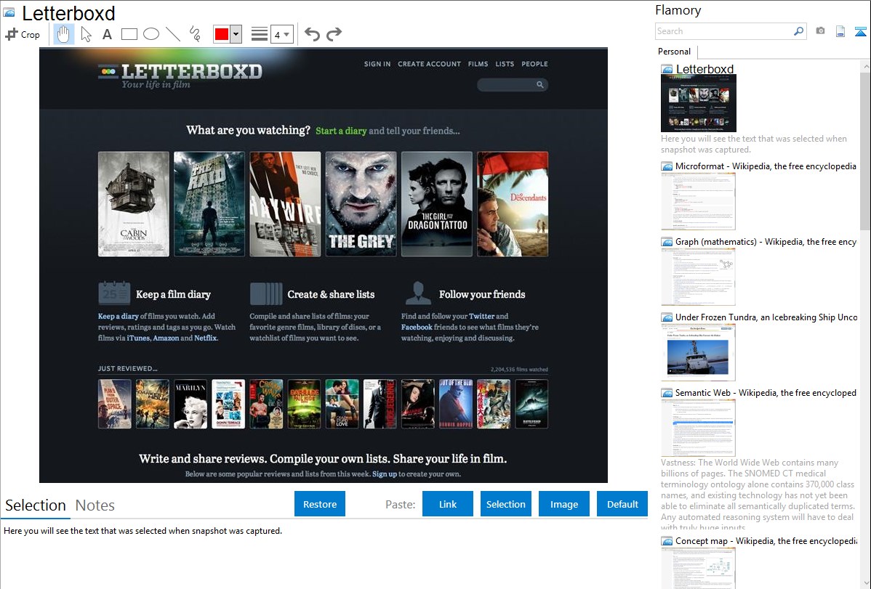Click the Haywire movie poster

285,204
